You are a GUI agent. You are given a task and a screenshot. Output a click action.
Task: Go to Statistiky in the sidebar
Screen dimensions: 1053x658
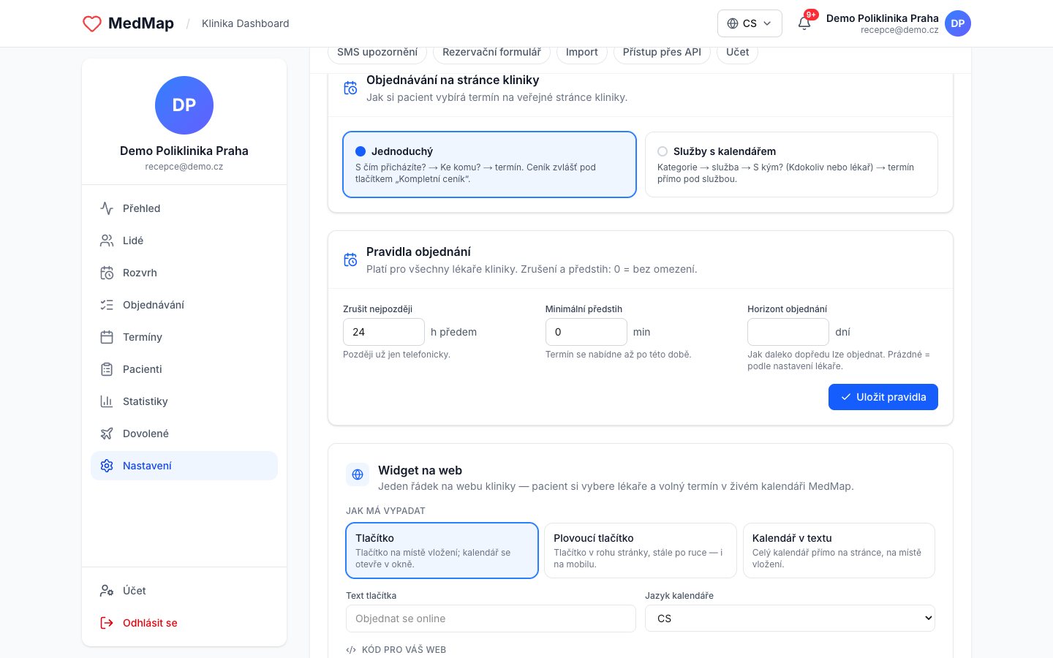tap(184, 401)
